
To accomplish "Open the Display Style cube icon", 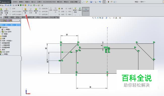I will pos(106,18).
